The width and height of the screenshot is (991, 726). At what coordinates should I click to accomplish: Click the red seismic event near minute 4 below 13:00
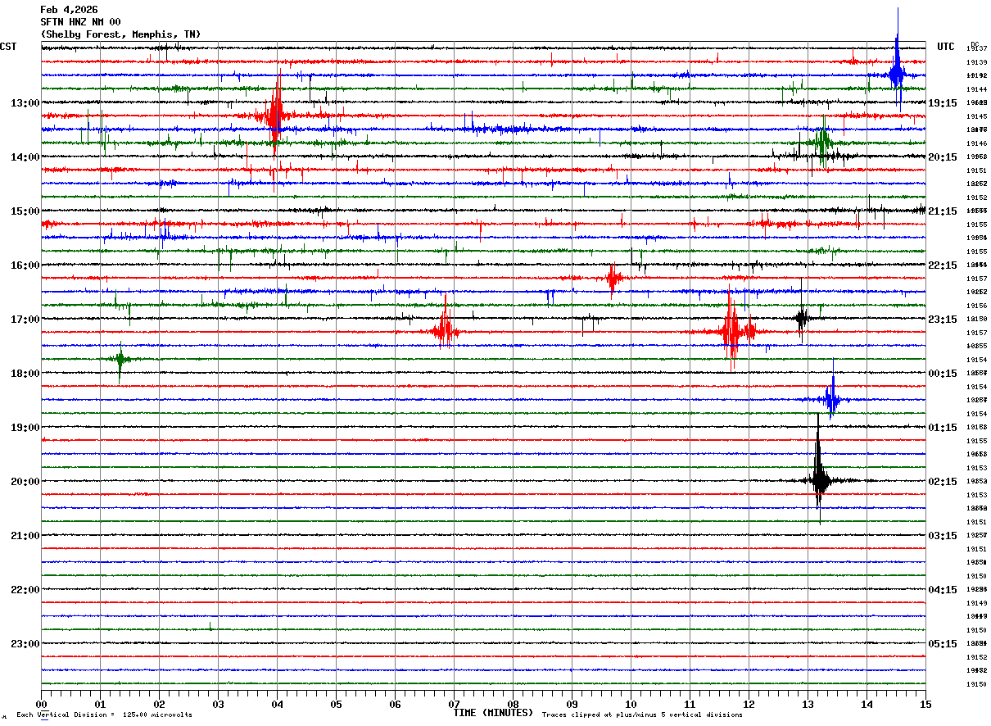coord(274,116)
